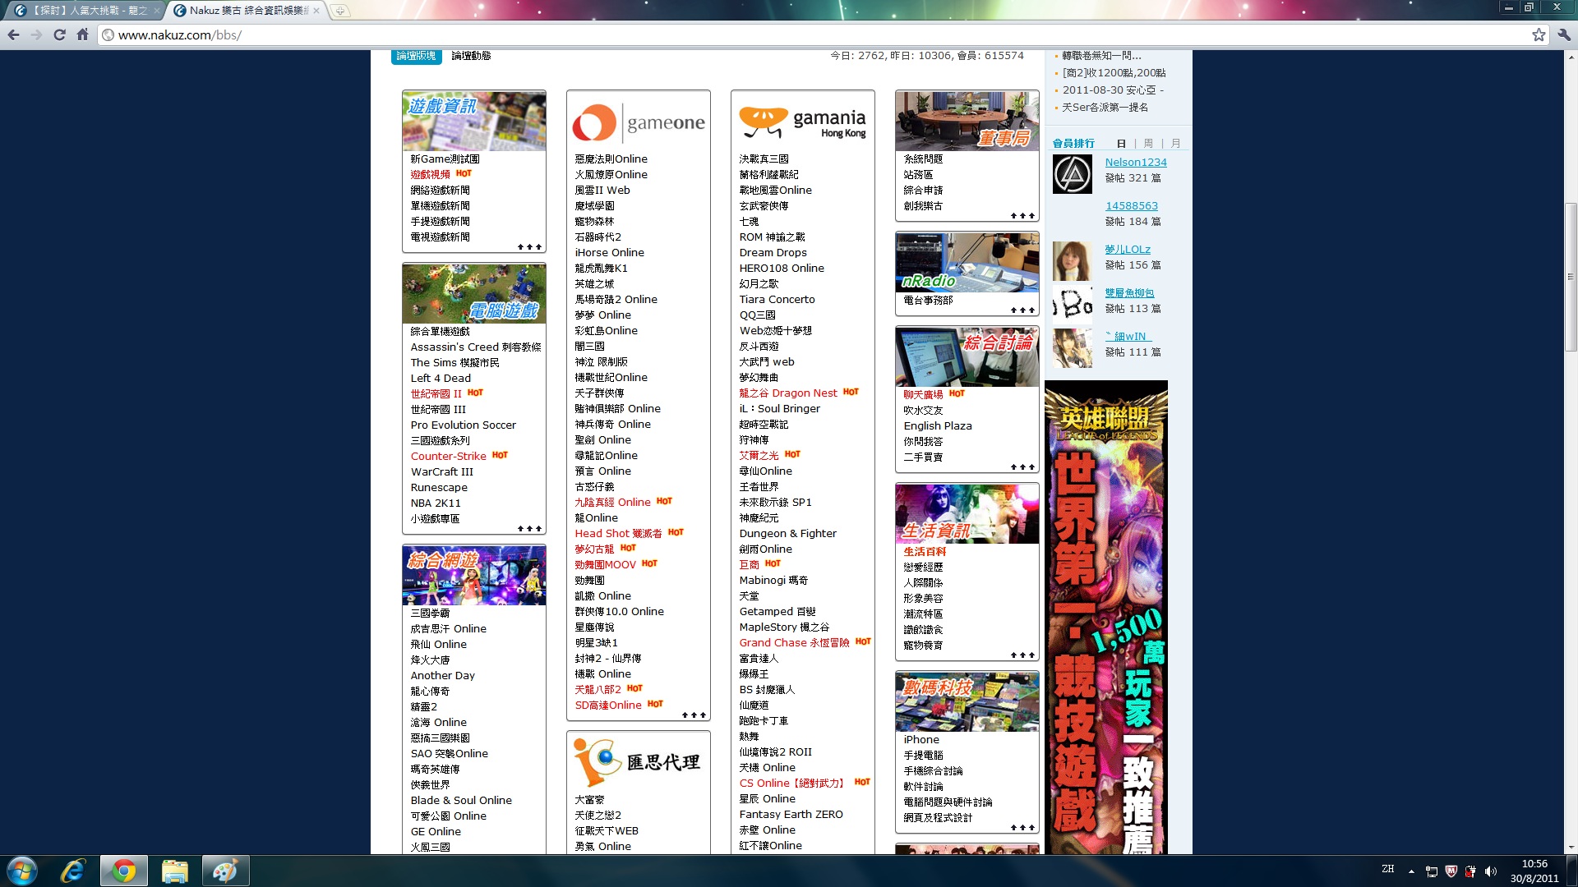Switch member ranking to 周 view
This screenshot has height=887, width=1578.
coord(1148,144)
